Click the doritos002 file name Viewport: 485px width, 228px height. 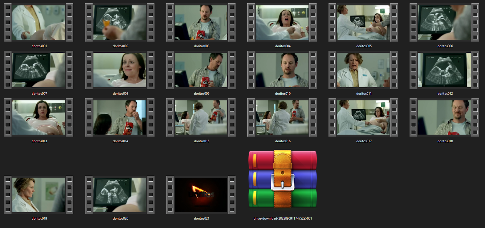pyautogui.click(x=121, y=46)
